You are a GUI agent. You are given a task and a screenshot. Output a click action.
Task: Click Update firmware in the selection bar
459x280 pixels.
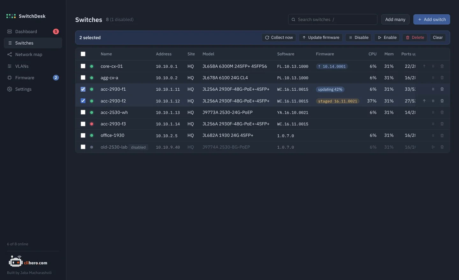(321, 38)
